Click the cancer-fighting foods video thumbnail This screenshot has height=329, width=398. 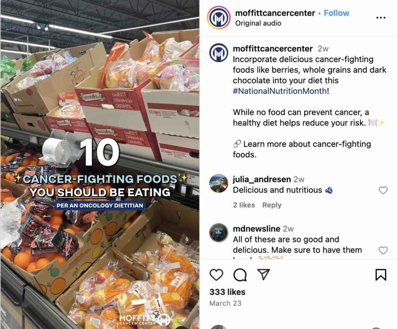100,165
